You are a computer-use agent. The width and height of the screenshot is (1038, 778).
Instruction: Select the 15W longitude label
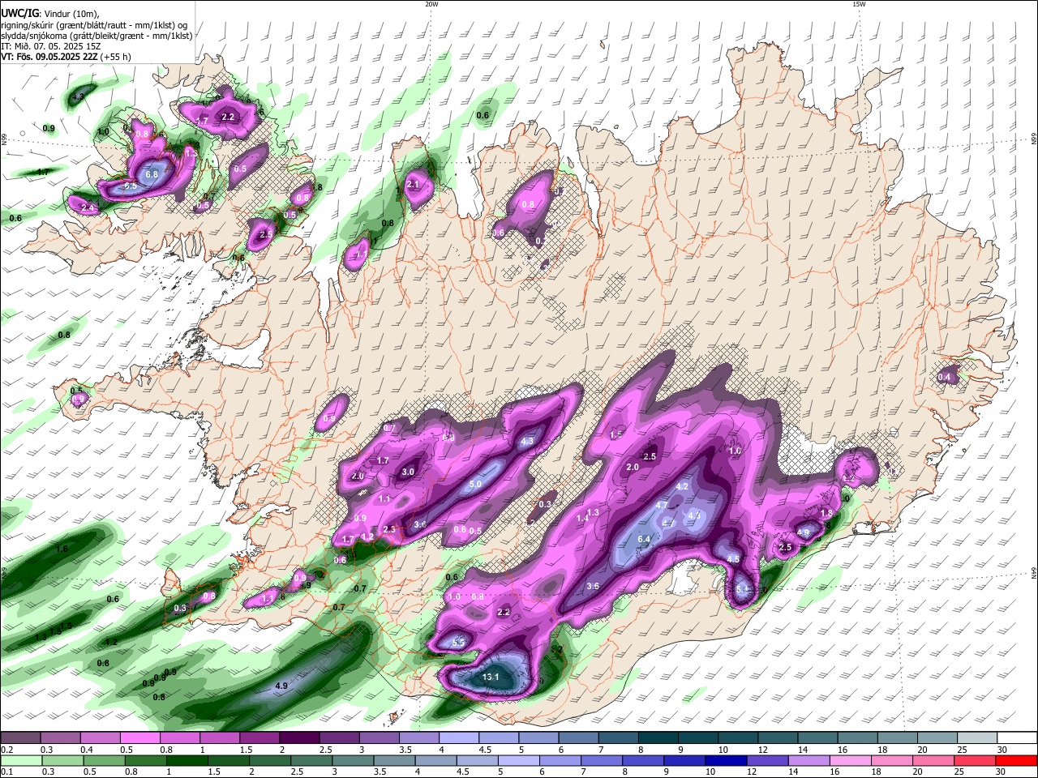(x=859, y=4)
